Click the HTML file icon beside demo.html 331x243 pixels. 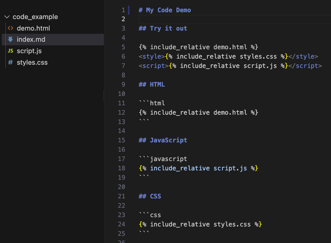click(x=10, y=28)
